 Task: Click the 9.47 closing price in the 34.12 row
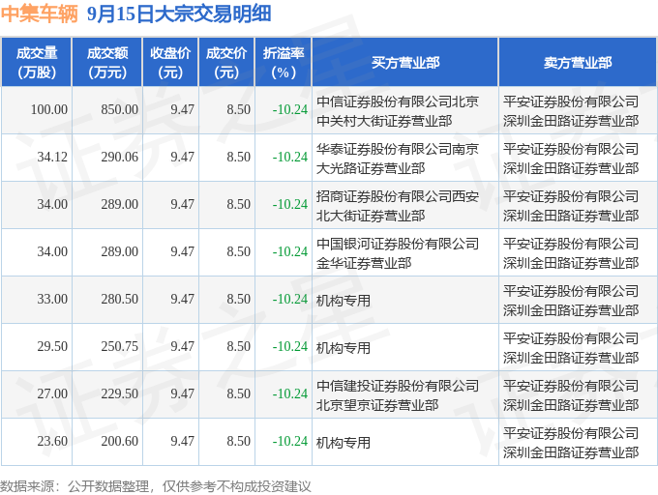pos(182,158)
